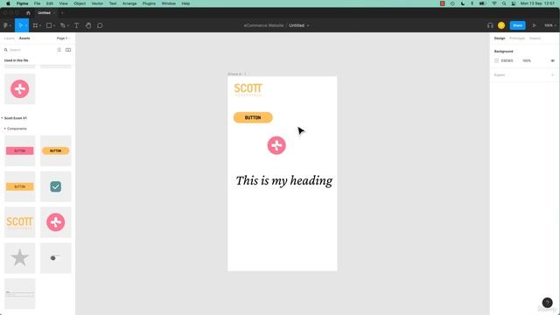This screenshot has height=315, width=560.
Task: Present the prototype with play icon
Action: [x=534, y=25]
